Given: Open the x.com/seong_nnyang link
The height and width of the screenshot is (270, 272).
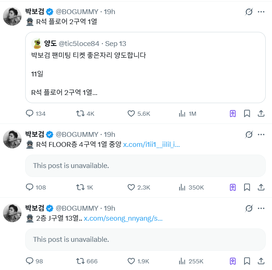Looking at the screenshot, I should click(x=123, y=218).
